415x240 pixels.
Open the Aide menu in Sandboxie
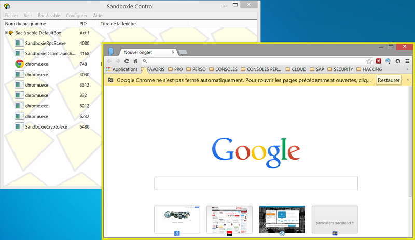[x=98, y=16]
